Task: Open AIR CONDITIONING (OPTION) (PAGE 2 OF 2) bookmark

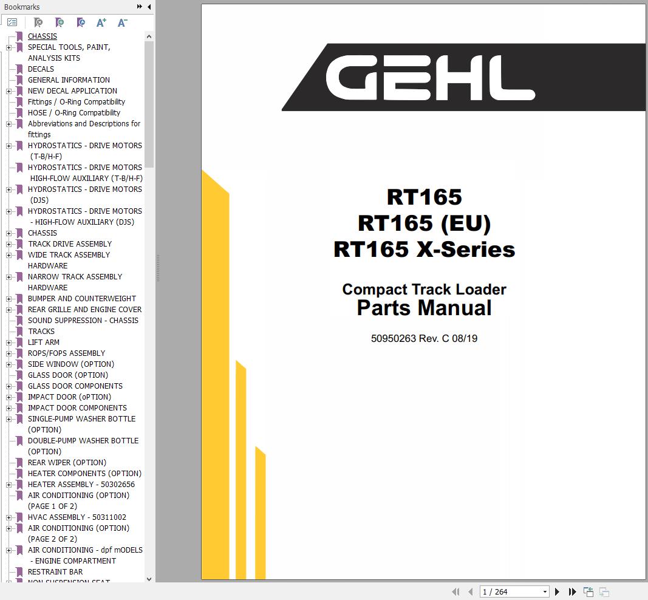Action: click(78, 533)
